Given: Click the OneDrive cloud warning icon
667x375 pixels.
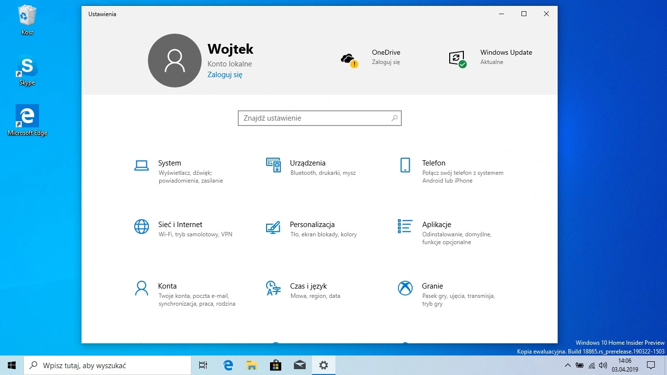Looking at the screenshot, I should click(x=349, y=60).
